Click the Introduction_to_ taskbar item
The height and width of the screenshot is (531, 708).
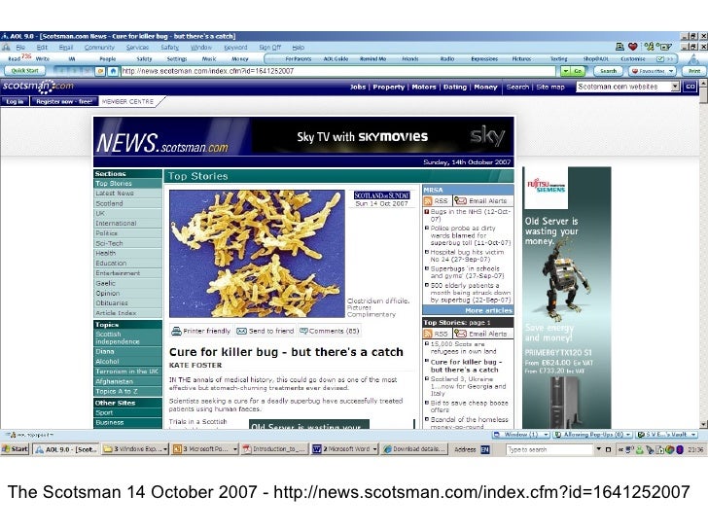tap(275, 449)
